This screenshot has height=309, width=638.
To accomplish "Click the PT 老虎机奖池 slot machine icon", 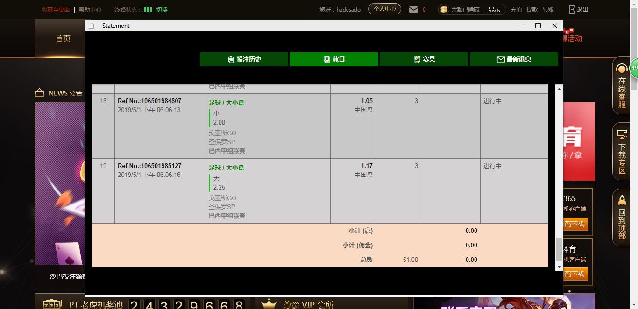I will click(52, 305).
